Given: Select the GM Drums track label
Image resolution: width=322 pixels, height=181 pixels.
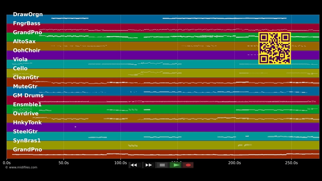Looking at the screenshot, I should click(28, 96).
